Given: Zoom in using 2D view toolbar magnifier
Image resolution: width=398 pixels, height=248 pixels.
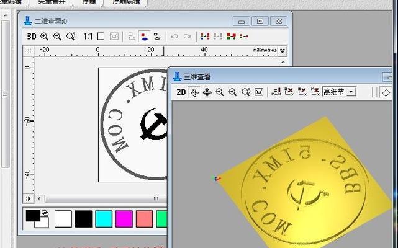Looking at the screenshot, I should 45,36.
